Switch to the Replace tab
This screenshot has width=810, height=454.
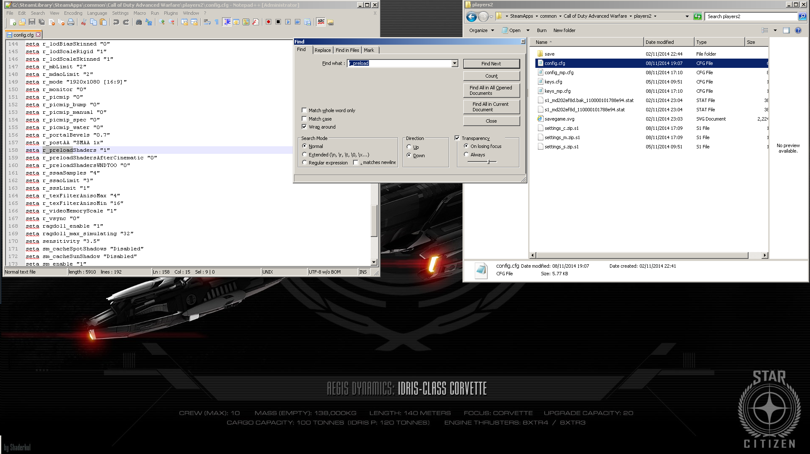323,50
